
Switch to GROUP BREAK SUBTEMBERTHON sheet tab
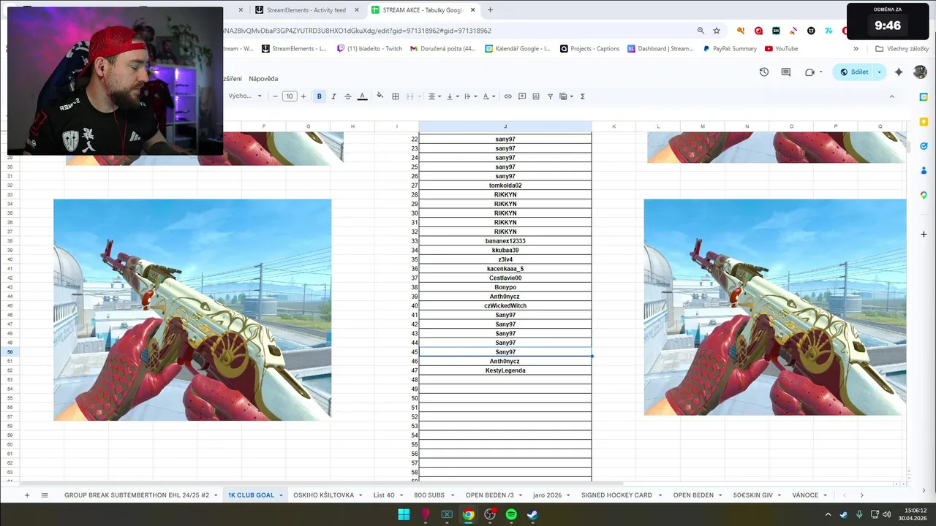tap(137, 495)
